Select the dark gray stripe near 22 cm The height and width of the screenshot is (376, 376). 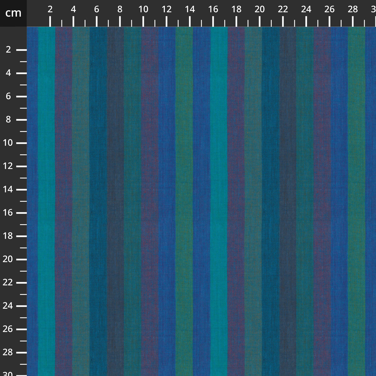point(287,188)
